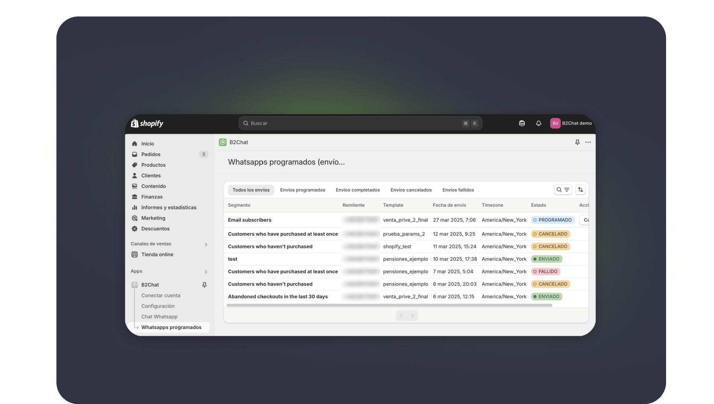Expand the Apps section chevron

tap(206, 272)
